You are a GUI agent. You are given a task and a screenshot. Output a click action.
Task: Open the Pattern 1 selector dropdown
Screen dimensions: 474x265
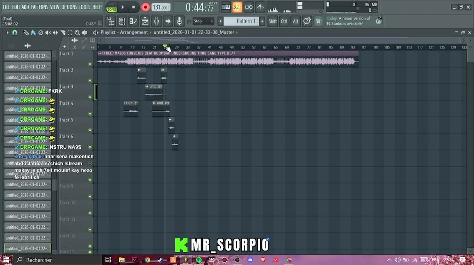pos(241,21)
